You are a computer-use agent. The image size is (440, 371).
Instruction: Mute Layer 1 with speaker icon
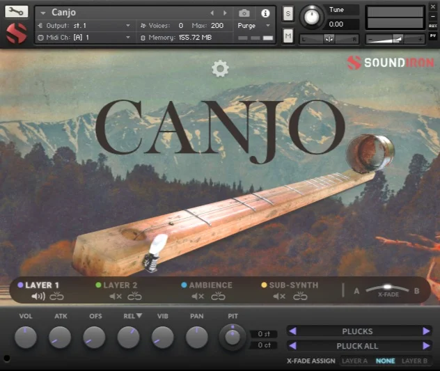pyautogui.click(x=38, y=296)
